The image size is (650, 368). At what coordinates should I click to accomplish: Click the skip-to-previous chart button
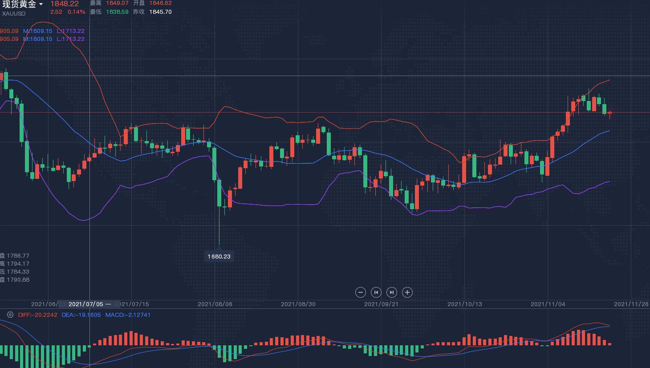coord(376,292)
